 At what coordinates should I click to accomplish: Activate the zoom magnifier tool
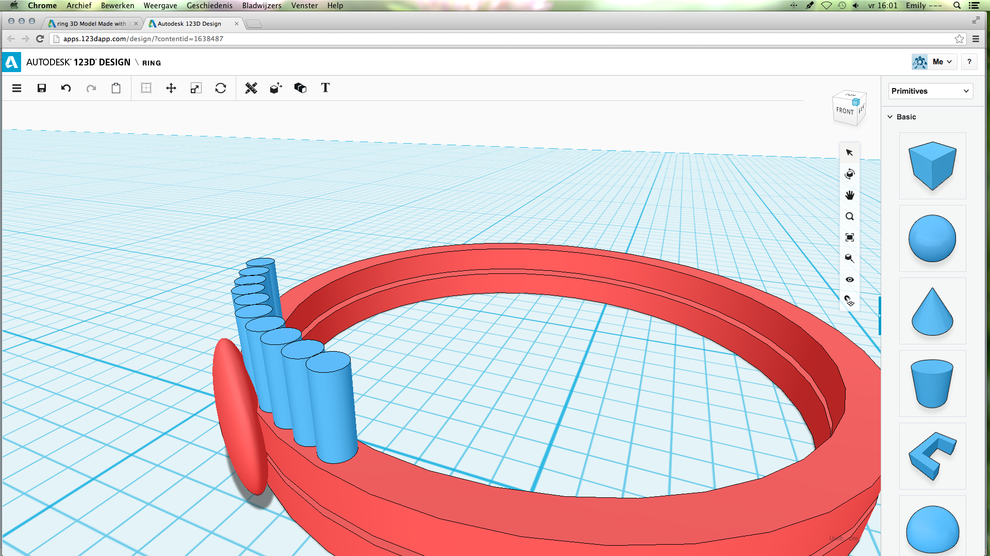pyautogui.click(x=850, y=216)
